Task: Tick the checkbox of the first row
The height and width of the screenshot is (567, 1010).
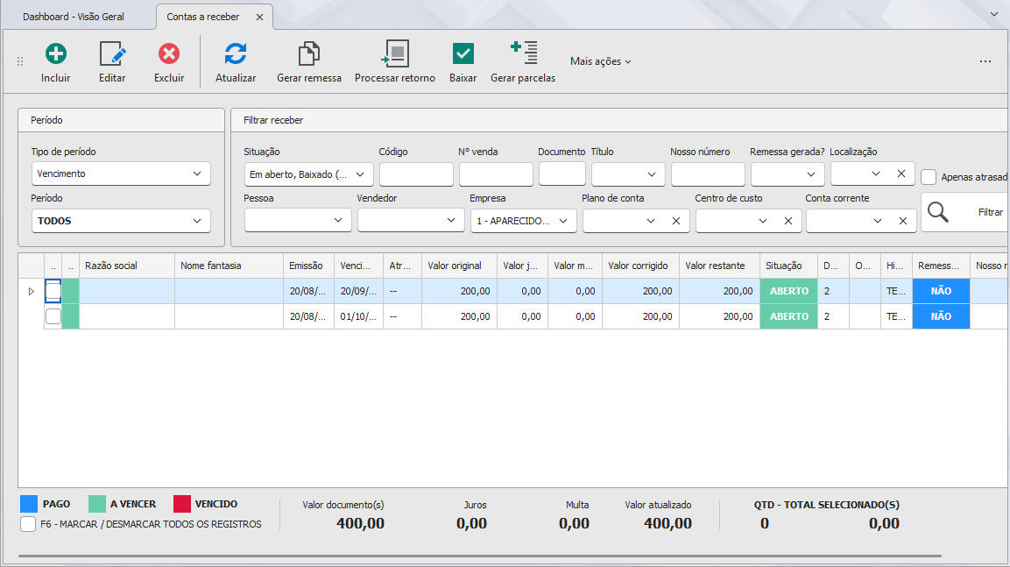Action: [53, 291]
